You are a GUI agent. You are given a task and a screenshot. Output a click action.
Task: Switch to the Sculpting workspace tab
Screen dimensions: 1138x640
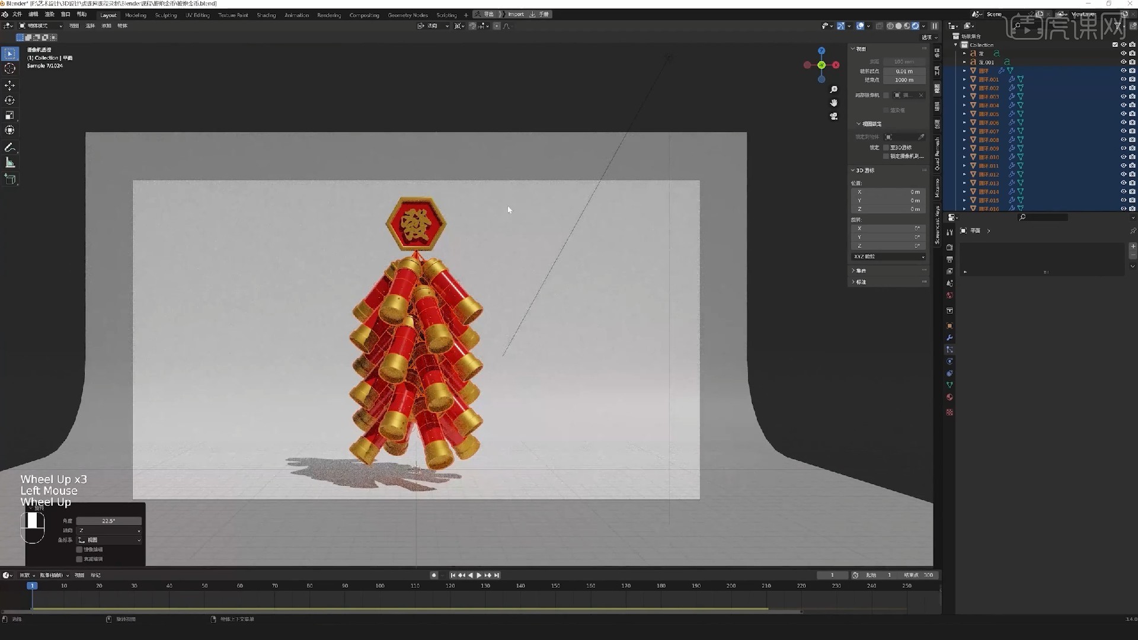click(166, 15)
